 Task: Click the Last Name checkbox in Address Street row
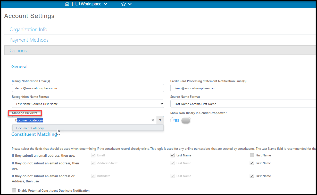click(173, 163)
